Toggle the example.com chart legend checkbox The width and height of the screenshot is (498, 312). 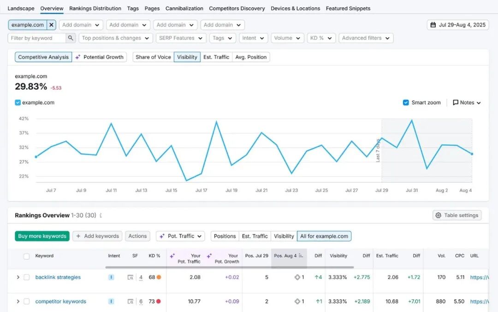click(x=18, y=102)
